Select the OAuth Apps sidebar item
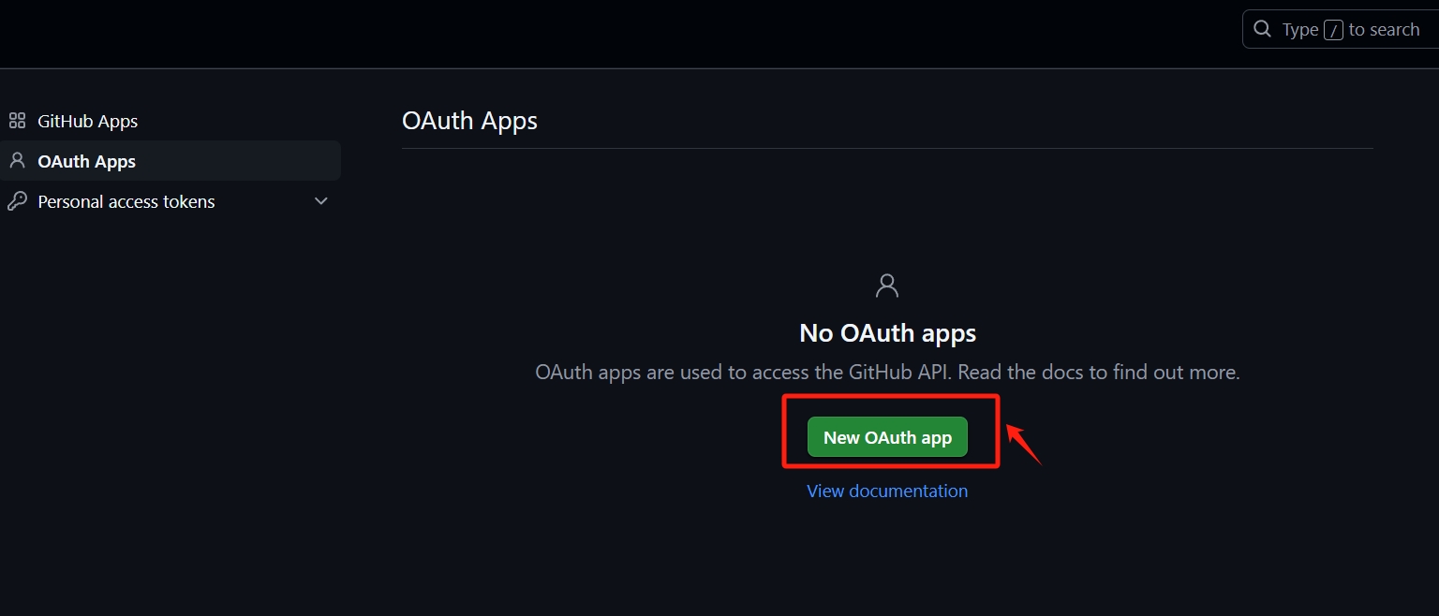Screen dimensions: 1439x616 pyautogui.click(x=170, y=161)
